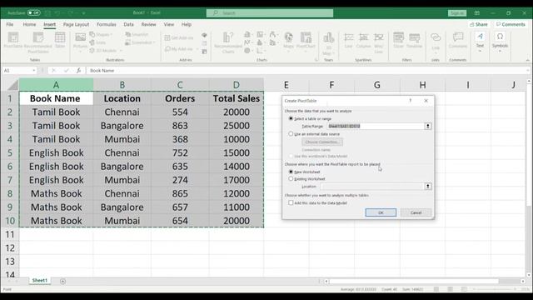Viewport: 533px width, 300px height.
Task: Open Recommended PivotTables
Action: (38, 42)
